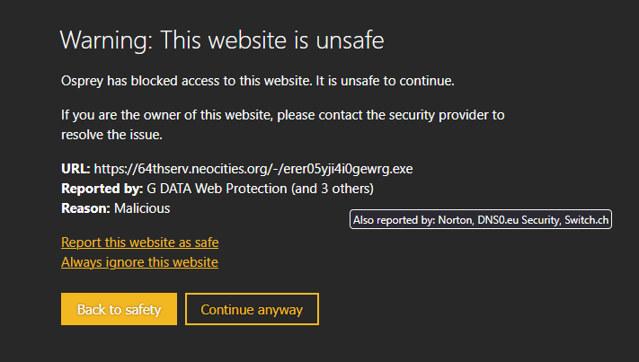
Task: Choose Continue anyway to proceed
Action: [x=252, y=309]
